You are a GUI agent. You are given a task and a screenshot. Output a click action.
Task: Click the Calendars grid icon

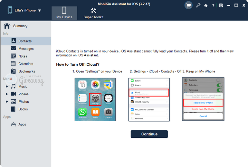13,63
